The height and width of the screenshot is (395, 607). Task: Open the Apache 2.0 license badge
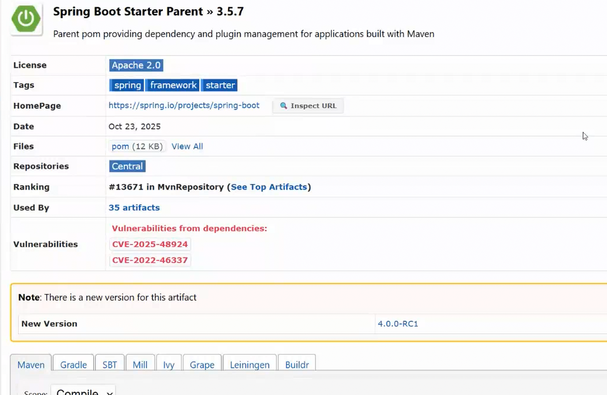(136, 65)
